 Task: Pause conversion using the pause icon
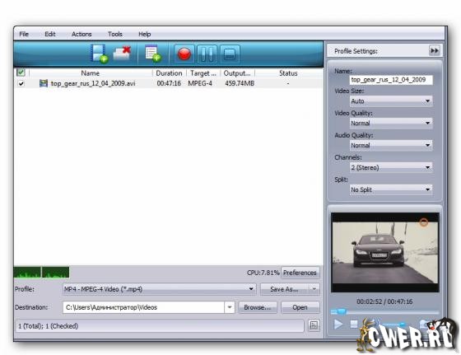coord(207,54)
